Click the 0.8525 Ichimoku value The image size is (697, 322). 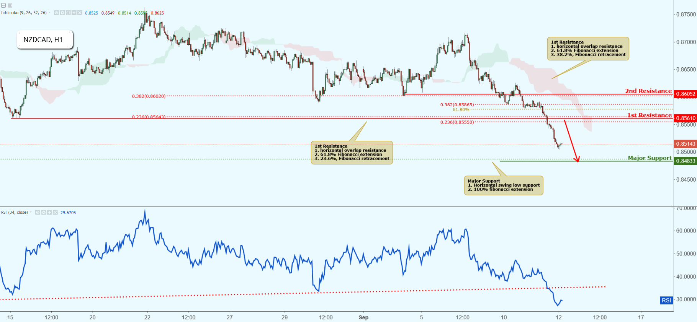point(92,13)
